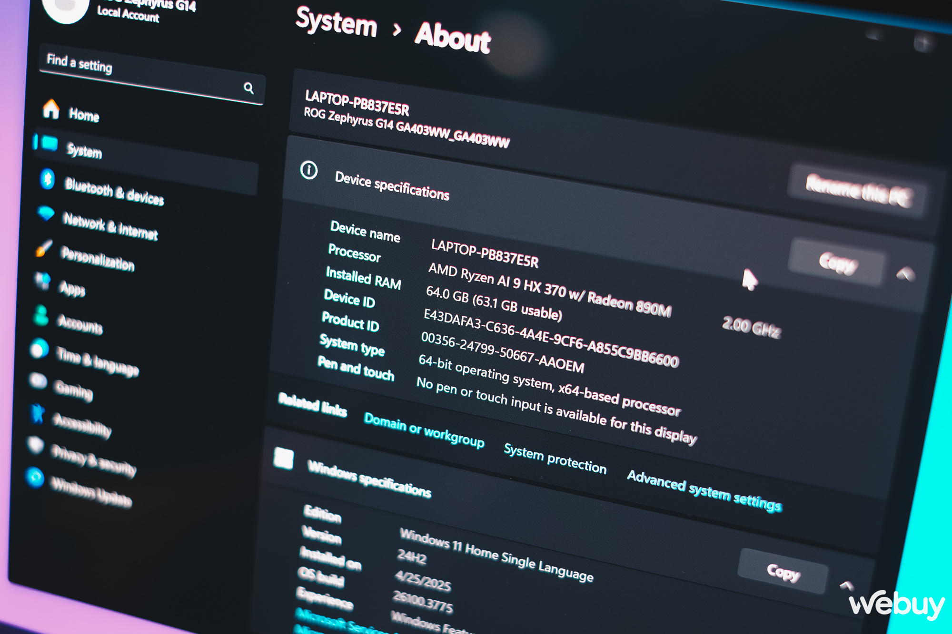Click the search magnifier icon
The width and height of the screenshot is (952, 634).
click(x=248, y=88)
